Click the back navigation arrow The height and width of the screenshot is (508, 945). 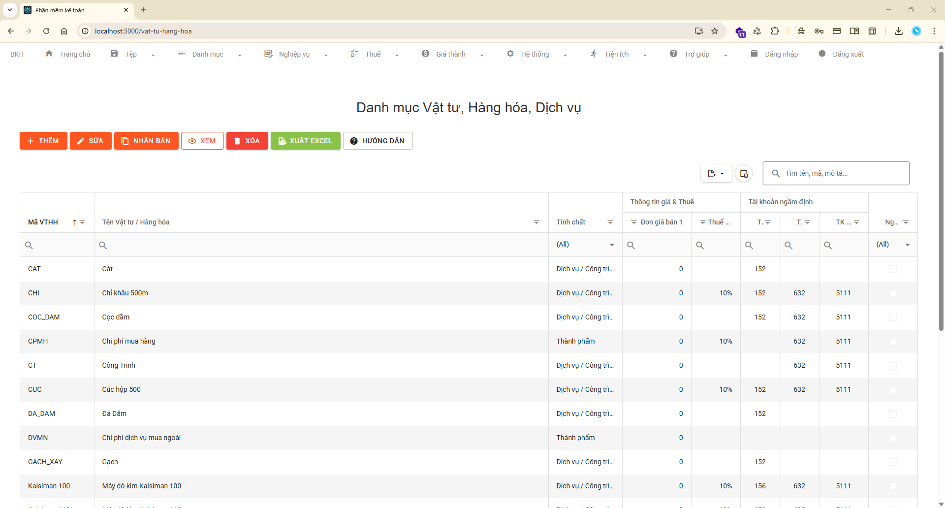pos(11,31)
